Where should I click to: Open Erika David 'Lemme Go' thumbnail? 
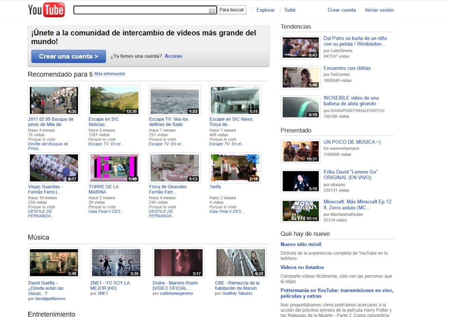[300, 181]
